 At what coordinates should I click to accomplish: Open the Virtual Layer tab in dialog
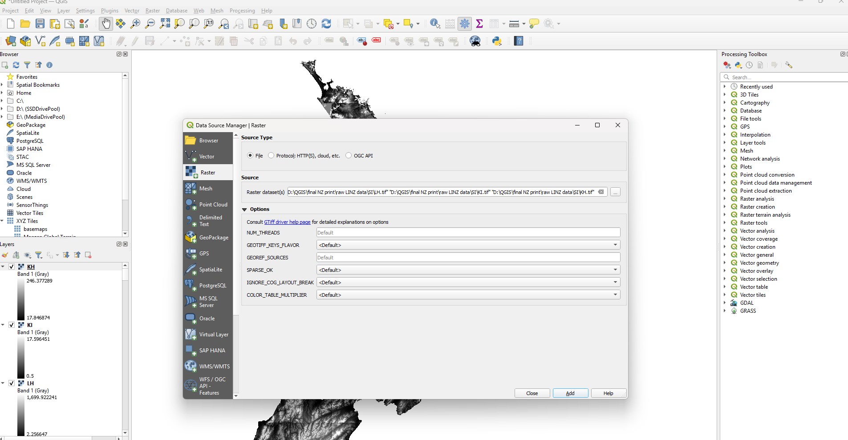208,335
